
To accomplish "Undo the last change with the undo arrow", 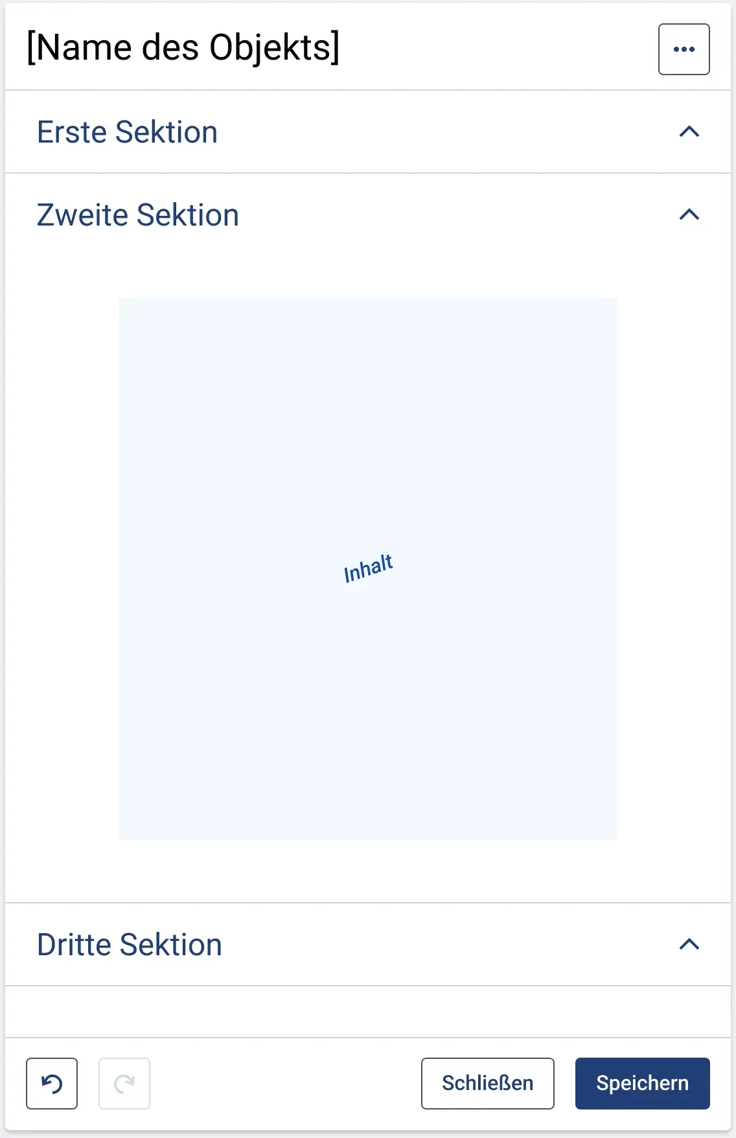I will click(52, 1084).
